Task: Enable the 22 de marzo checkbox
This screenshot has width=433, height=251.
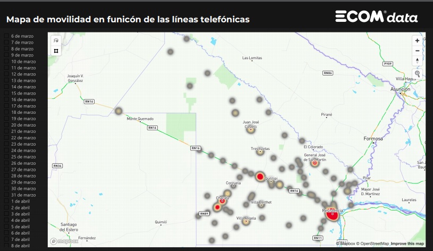Action: (x=6, y=138)
